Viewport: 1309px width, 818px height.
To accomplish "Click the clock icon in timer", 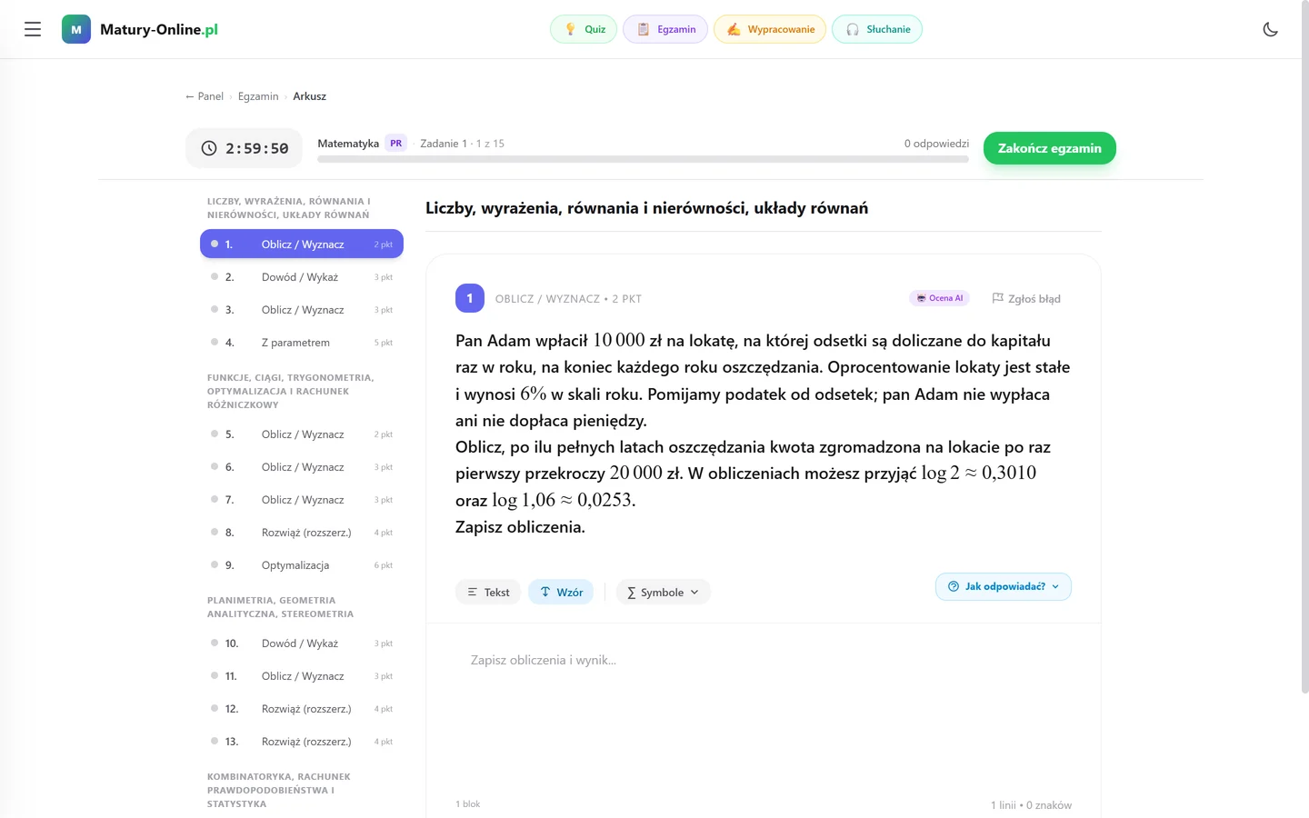I will pyautogui.click(x=209, y=148).
